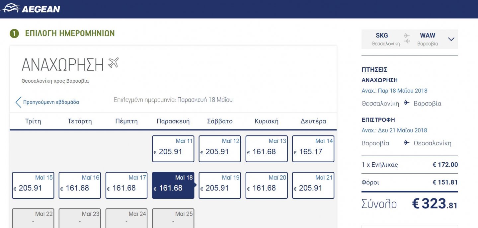Viewport: 478px width, 228px height.
Task: Click the departure date Παρ 18 Μαΐου 2018 link
Action: click(394, 91)
